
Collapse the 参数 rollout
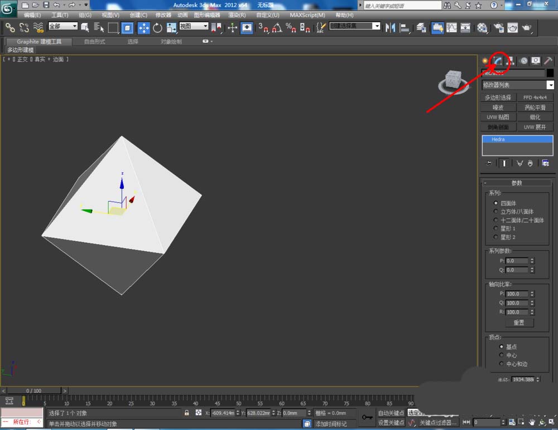pyautogui.click(x=516, y=183)
